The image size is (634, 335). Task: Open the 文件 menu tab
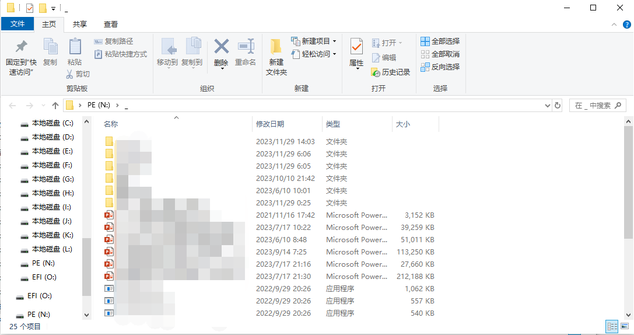coord(17,24)
